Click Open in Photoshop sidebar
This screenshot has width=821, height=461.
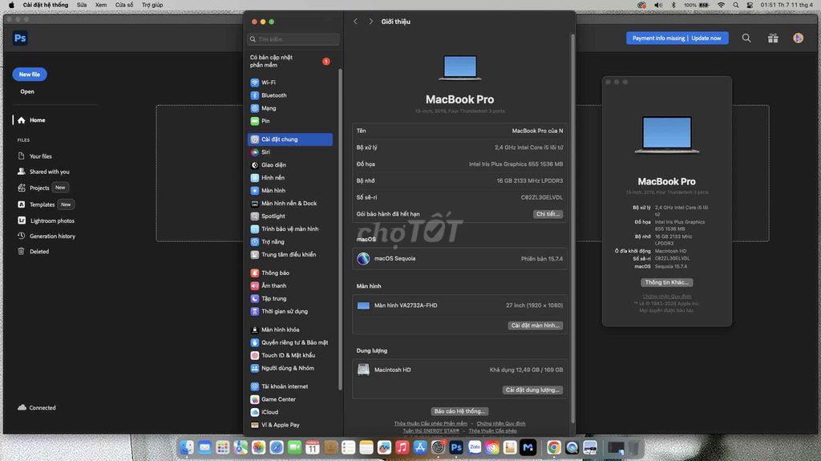tap(27, 91)
